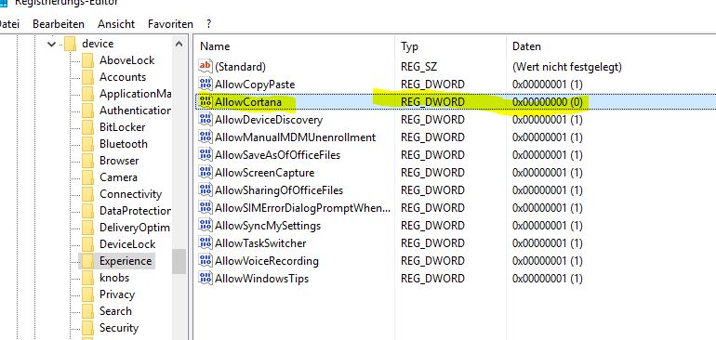
Task: Select the AllowSyncMySettings value name
Action: [x=268, y=226]
